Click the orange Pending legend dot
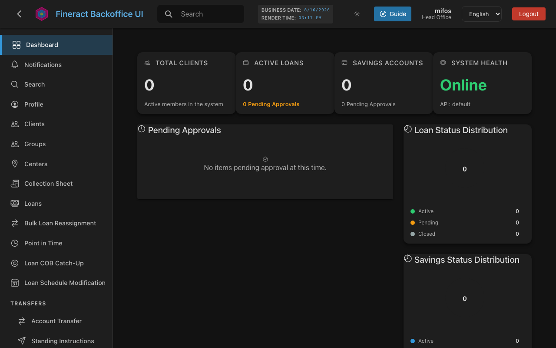Image resolution: width=556 pixels, height=348 pixels. click(413, 223)
